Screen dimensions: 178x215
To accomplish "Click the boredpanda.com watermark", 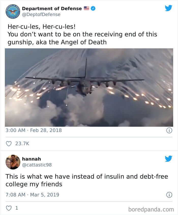I will [x=151, y=209].
